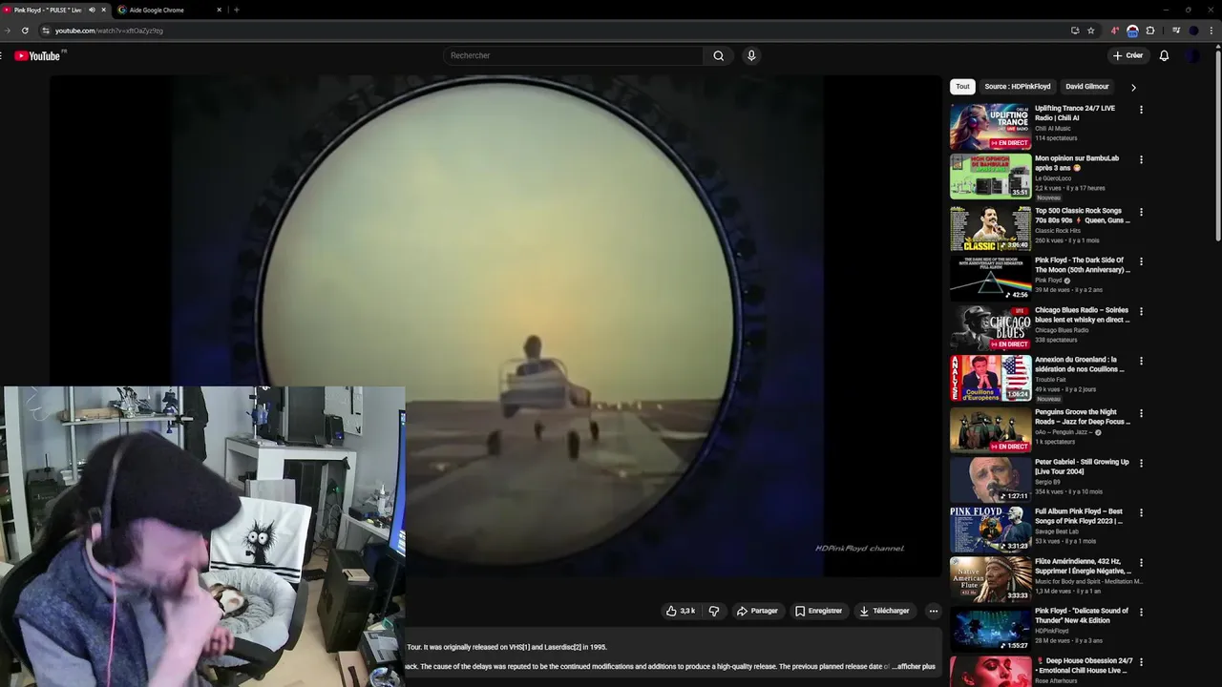The image size is (1222, 687).
Task: Click the video player area
Action: [495, 326]
